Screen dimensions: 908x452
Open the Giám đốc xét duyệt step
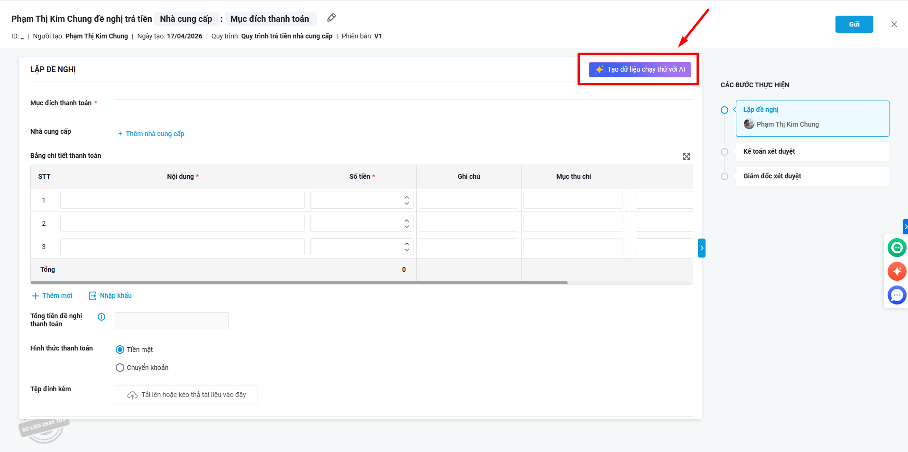coord(772,176)
